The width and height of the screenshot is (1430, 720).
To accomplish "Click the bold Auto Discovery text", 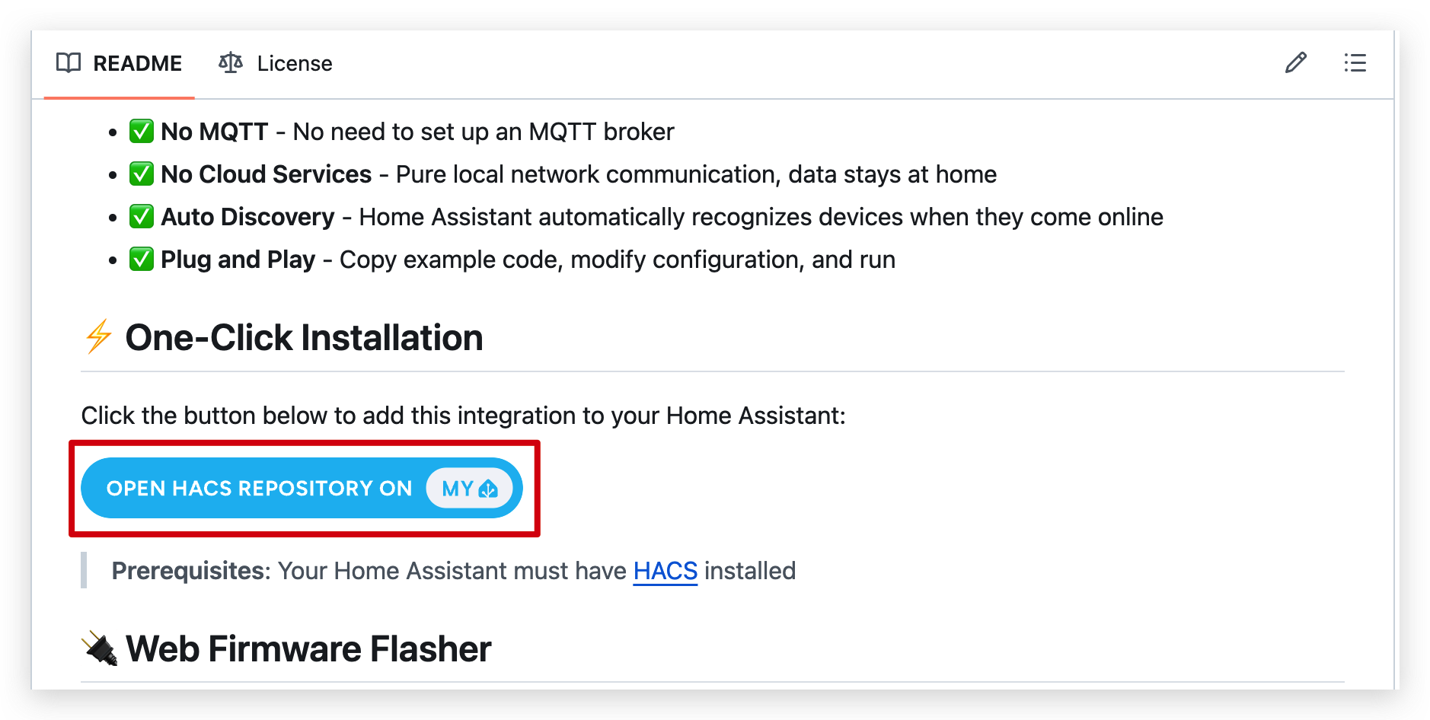I will tap(247, 217).
